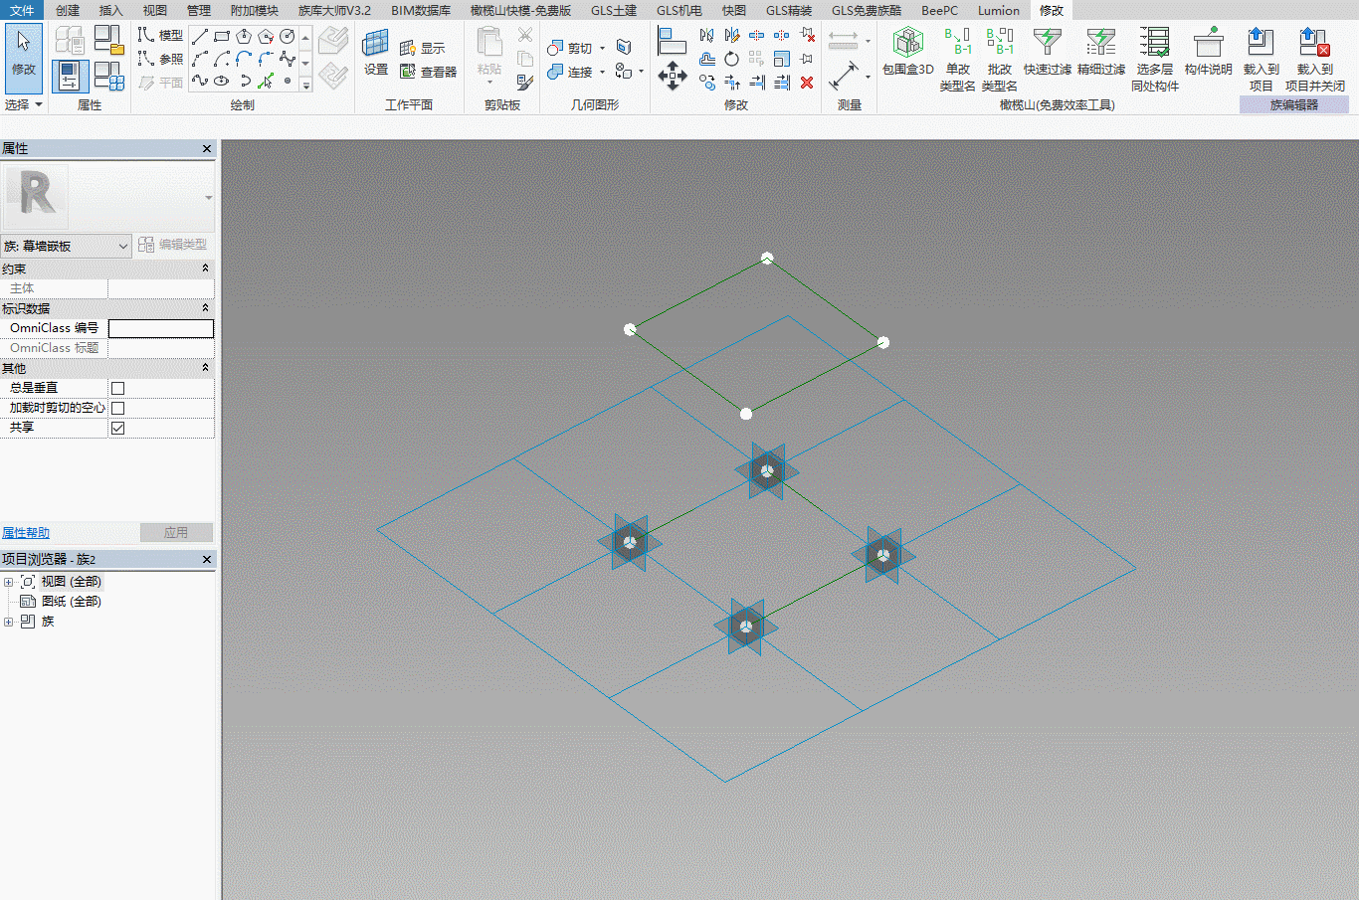
Task: Collapse the 其他 section
Action: pyautogui.click(x=206, y=368)
